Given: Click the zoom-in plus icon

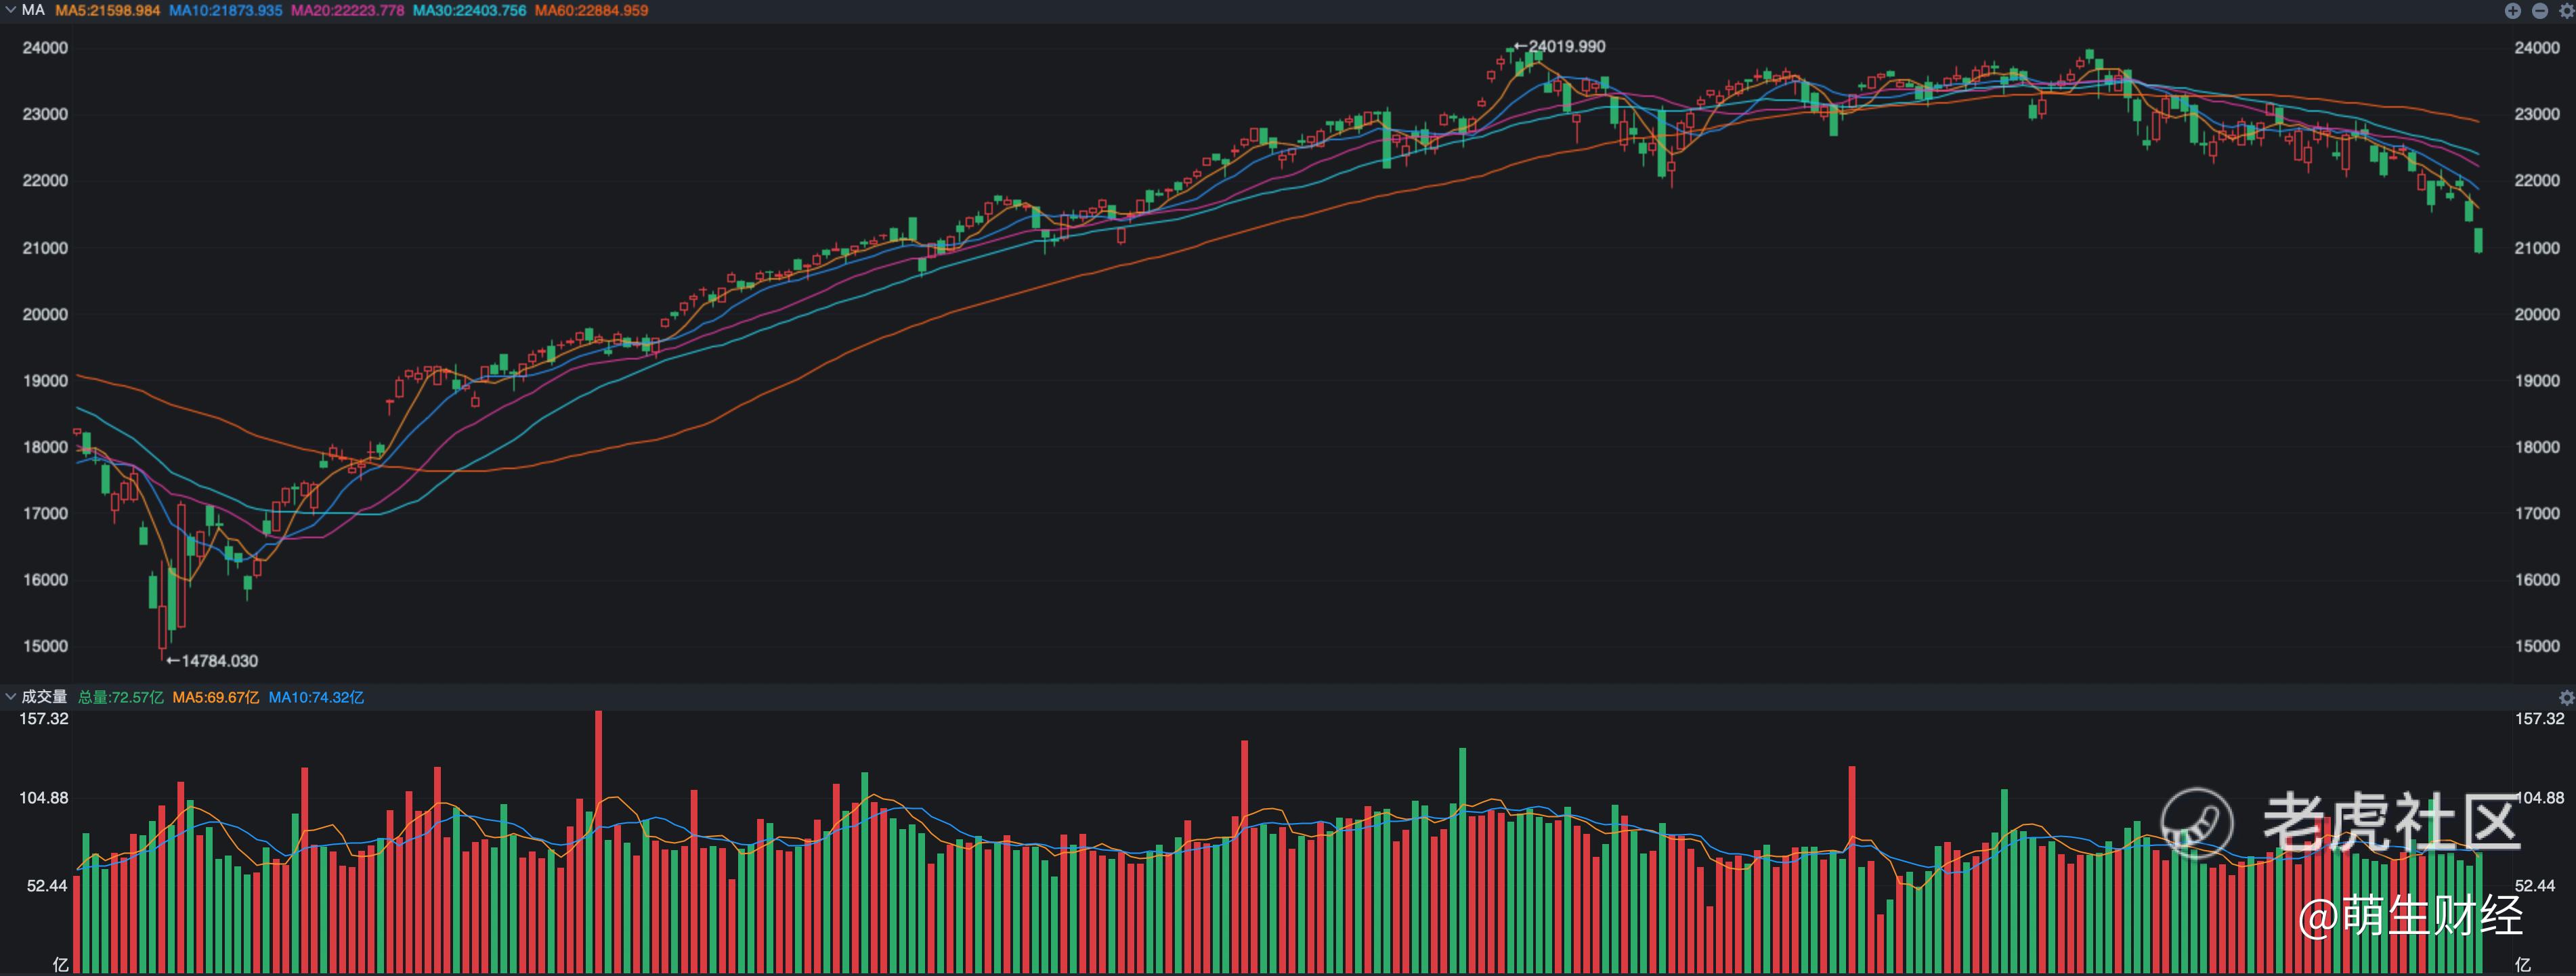Looking at the screenshot, I should pyautogui.click(x=2513, y=10).
